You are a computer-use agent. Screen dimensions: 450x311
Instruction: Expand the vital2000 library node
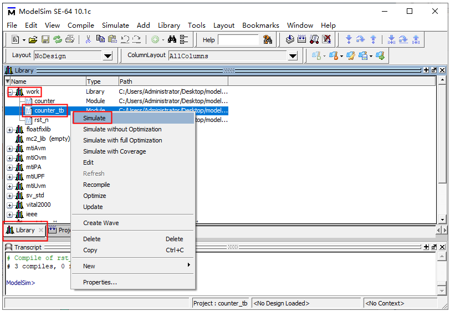tap(10, 205)
